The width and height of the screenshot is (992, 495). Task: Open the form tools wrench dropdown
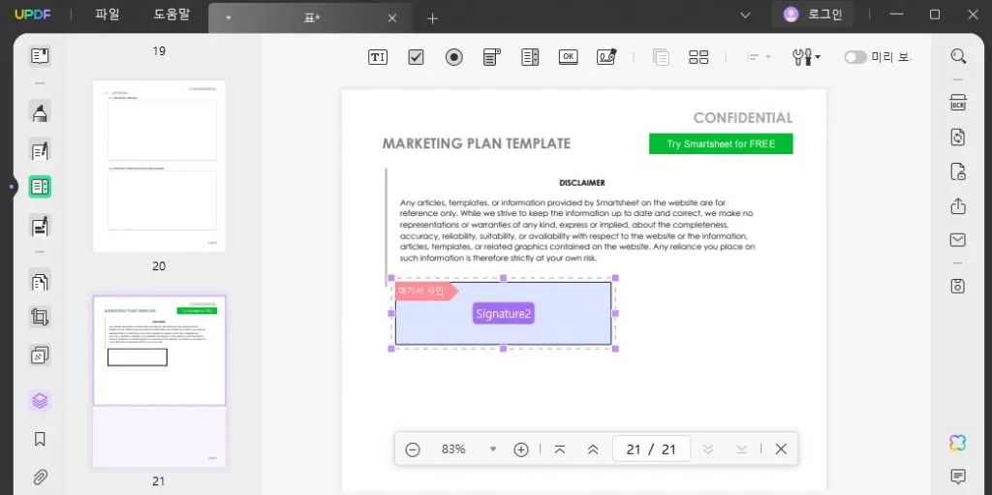[806, 57]
